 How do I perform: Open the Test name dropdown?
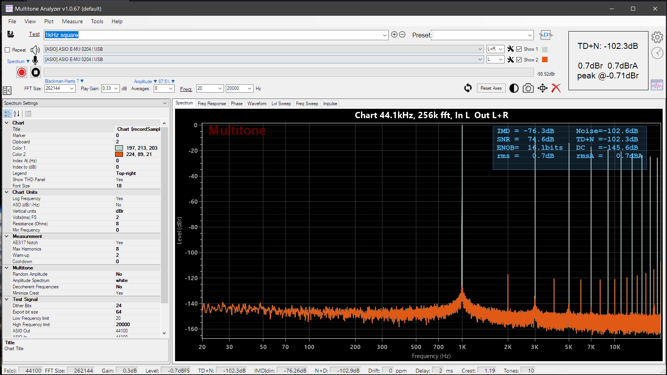[x=385, y=35]
